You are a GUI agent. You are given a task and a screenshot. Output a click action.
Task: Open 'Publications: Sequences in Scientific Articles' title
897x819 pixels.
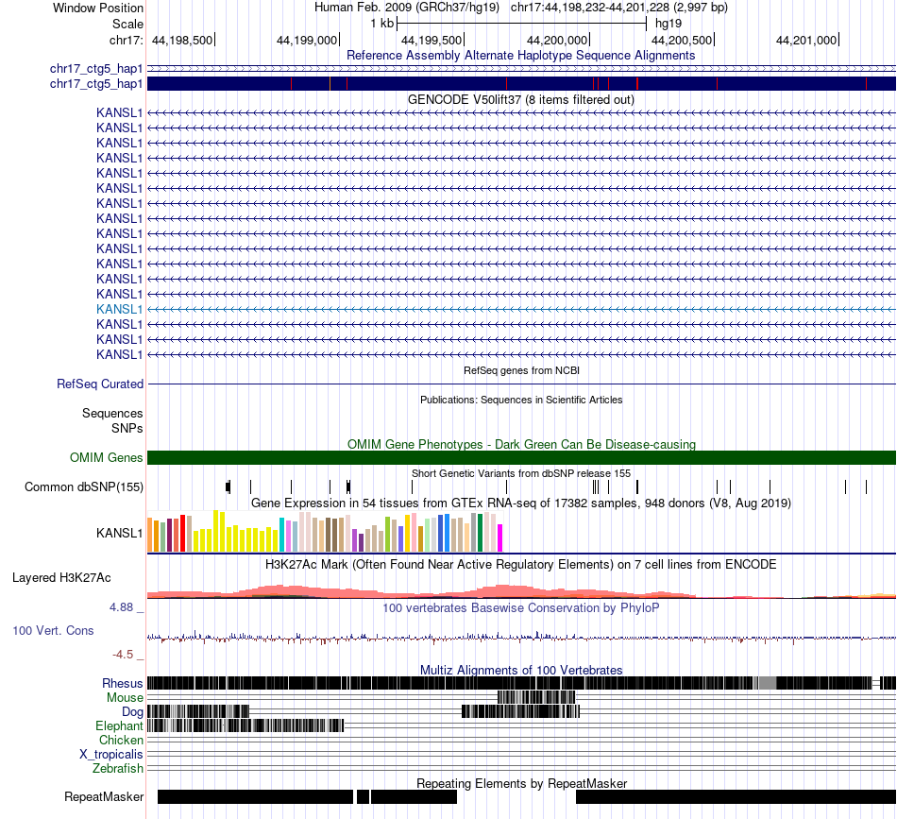521,401
